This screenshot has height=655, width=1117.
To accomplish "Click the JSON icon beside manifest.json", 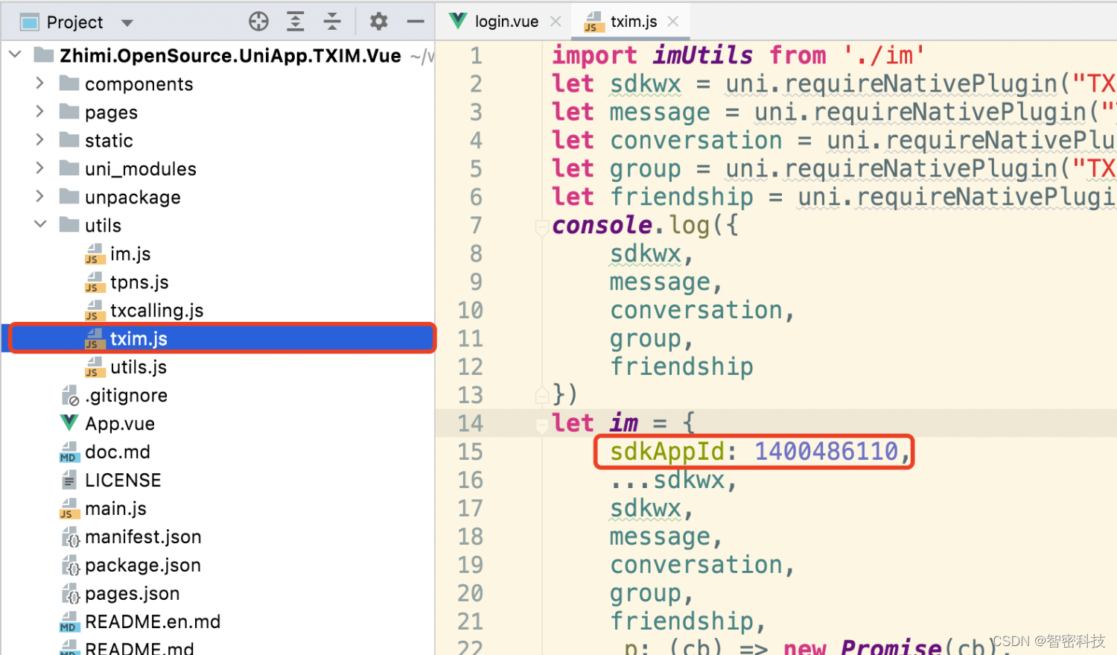I will click(x=70, y=537).
